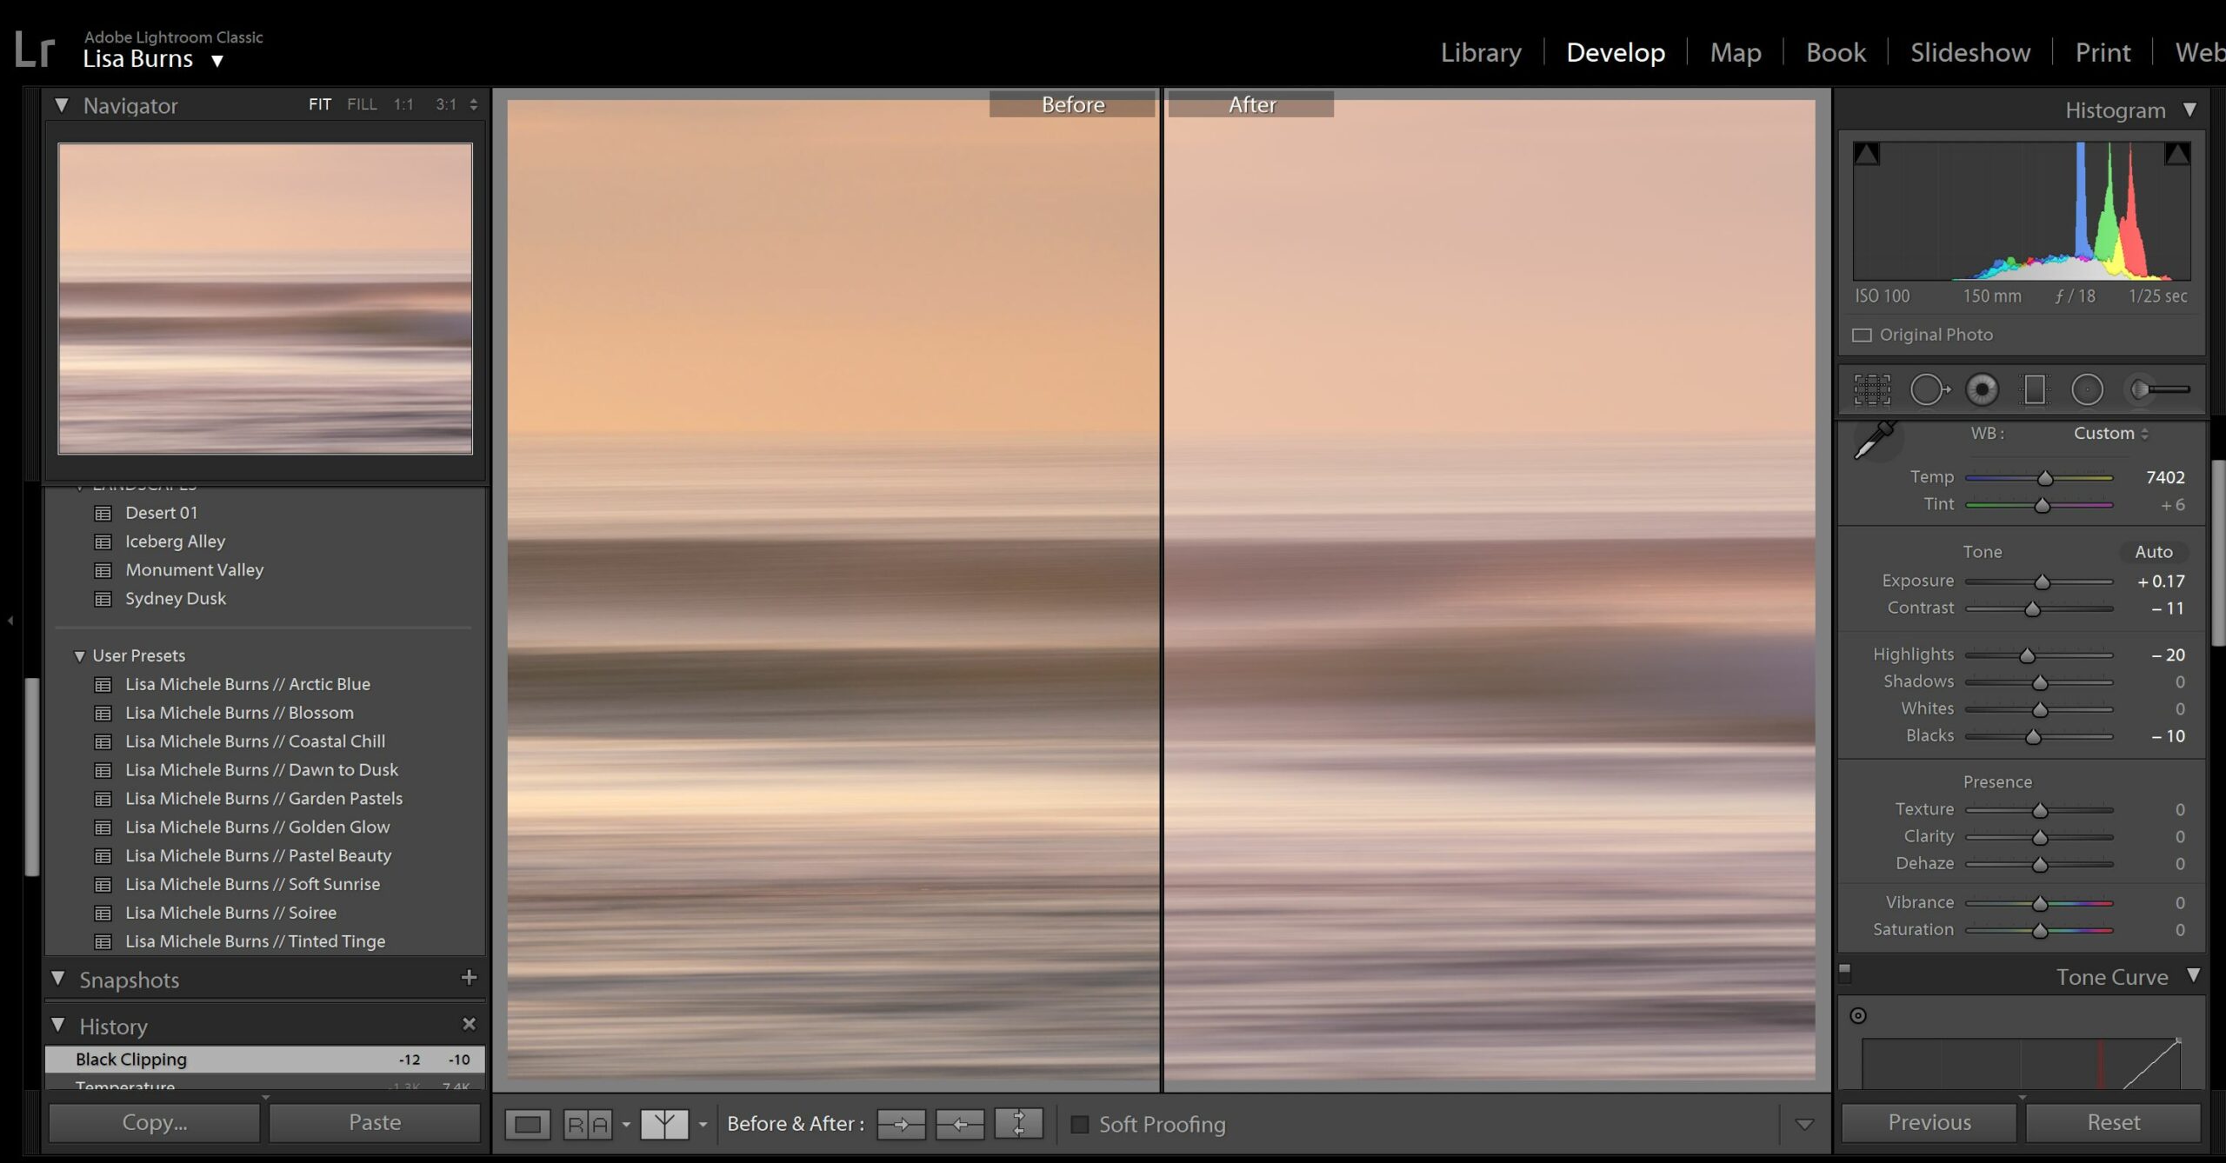Toggle the highlight clipping indicator in histogram
Viewport: 2226px width, 1163px height.
(x=2177, y=155)
